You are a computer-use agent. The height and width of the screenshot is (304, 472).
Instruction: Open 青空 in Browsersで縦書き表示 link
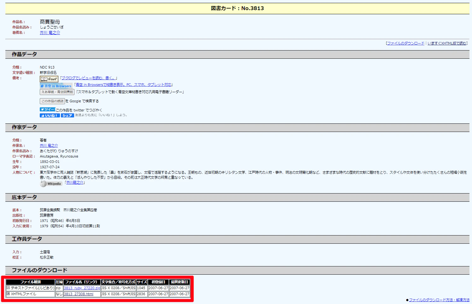pyautogui.click(x=124, y=85)
